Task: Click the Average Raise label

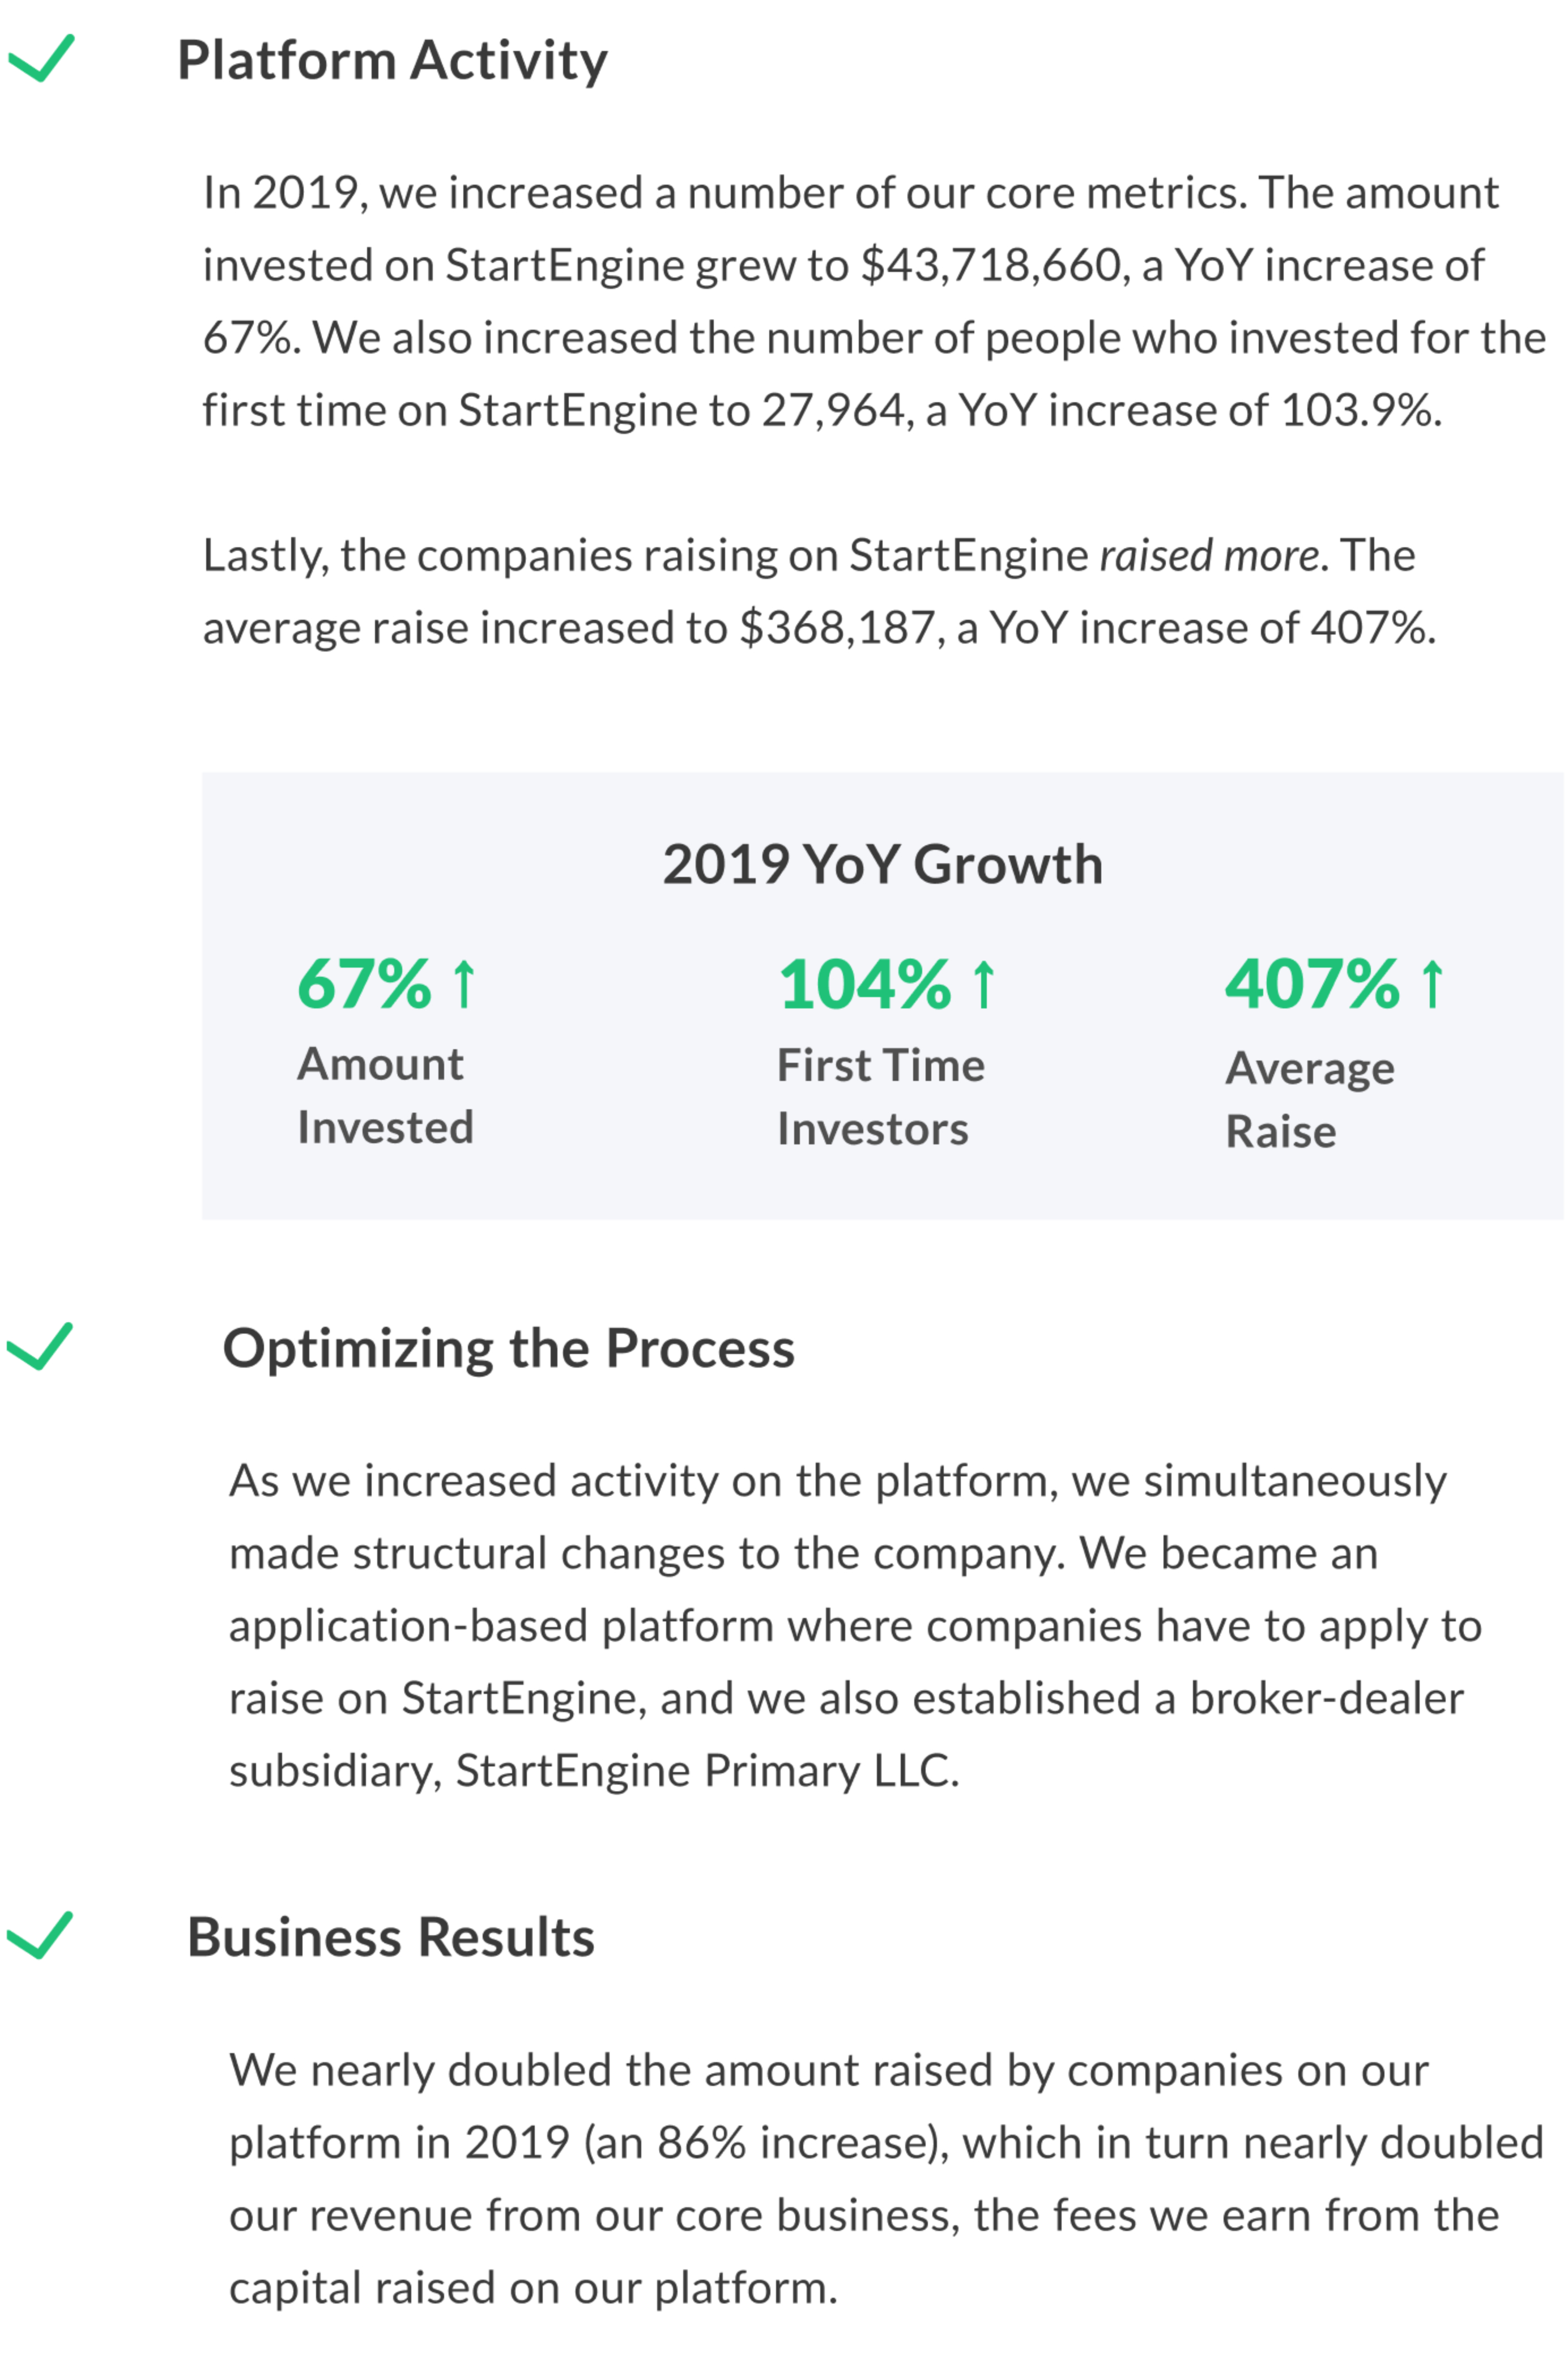Action: pyautogui.click(x=1310, y=1100)
